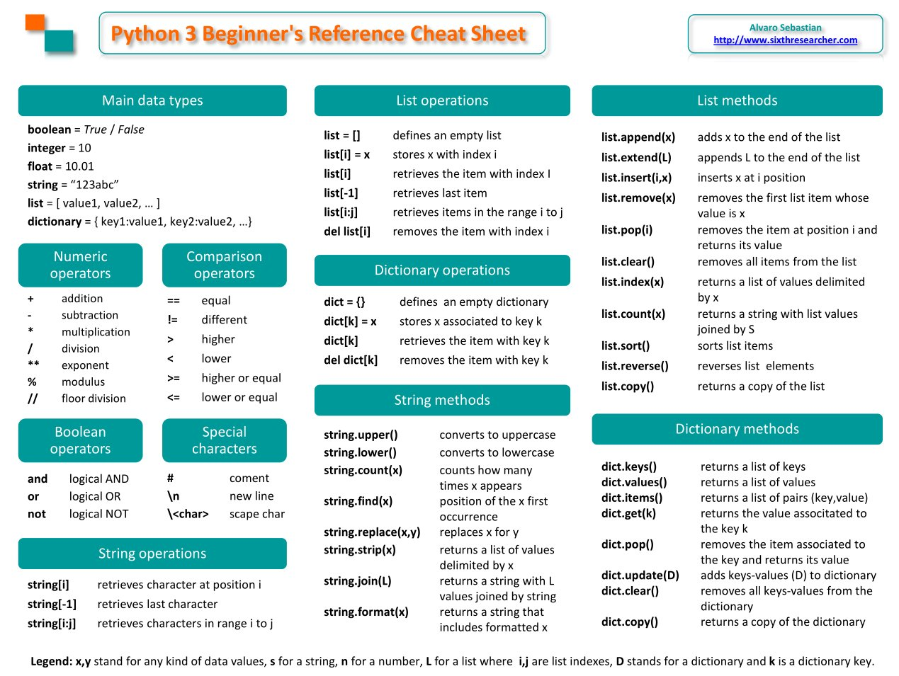Click the != different operator
The width and height of the screenshot is (899, 676).
click(x=172, y=320)
